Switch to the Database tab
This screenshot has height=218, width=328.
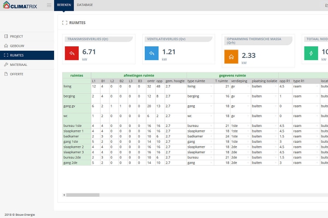pyautogui.click(x=85, y=5)
